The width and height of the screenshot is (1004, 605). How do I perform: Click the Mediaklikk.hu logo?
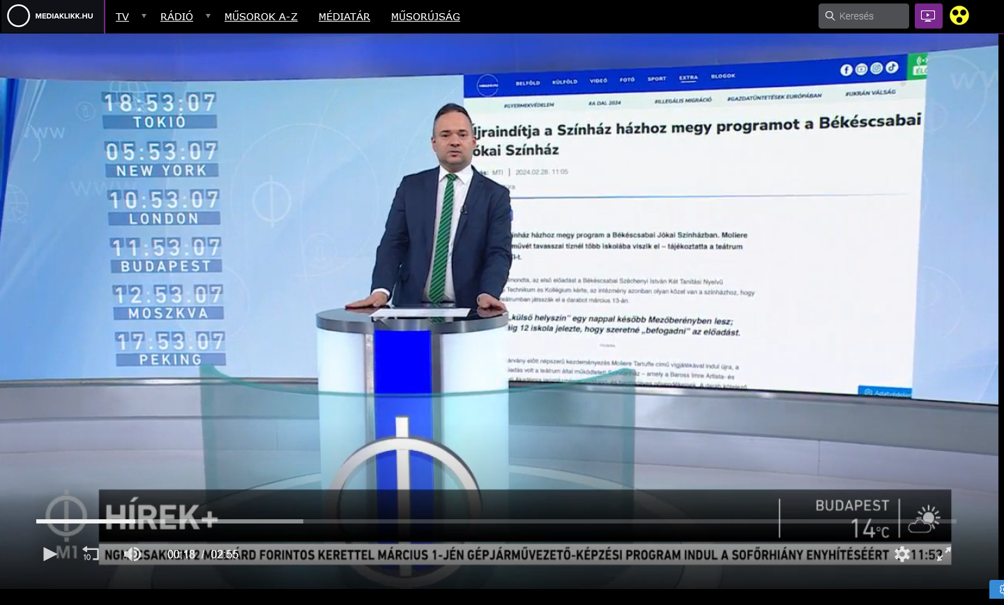[x=52, y=16]
